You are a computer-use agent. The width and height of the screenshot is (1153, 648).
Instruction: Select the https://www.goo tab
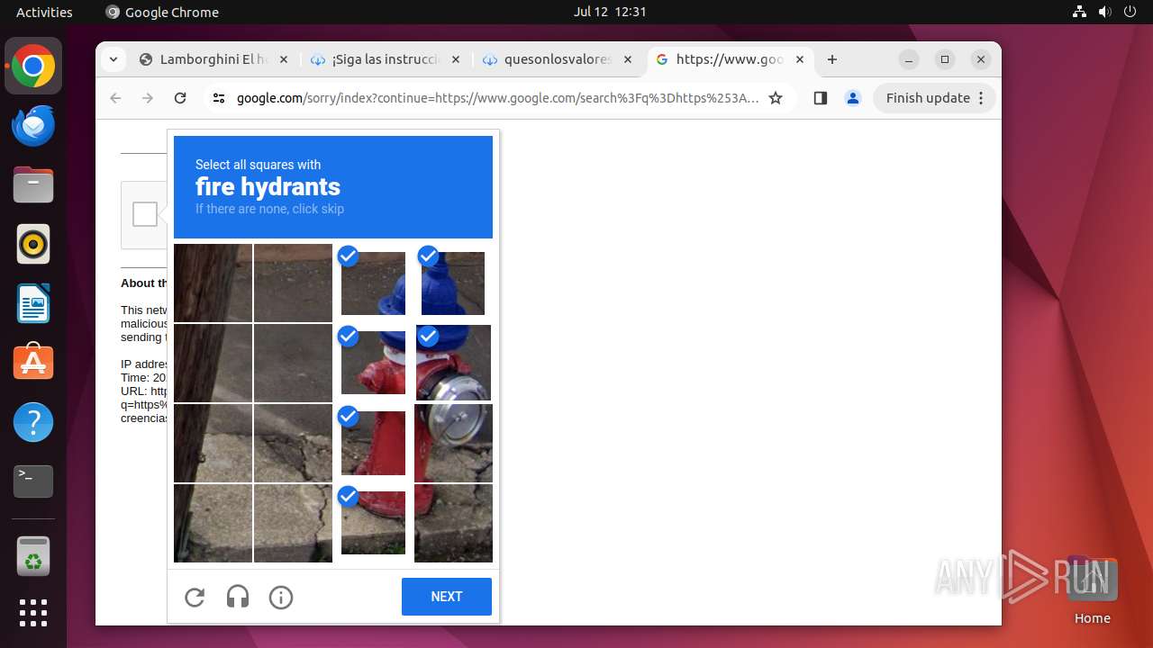[x=729, y=59]
